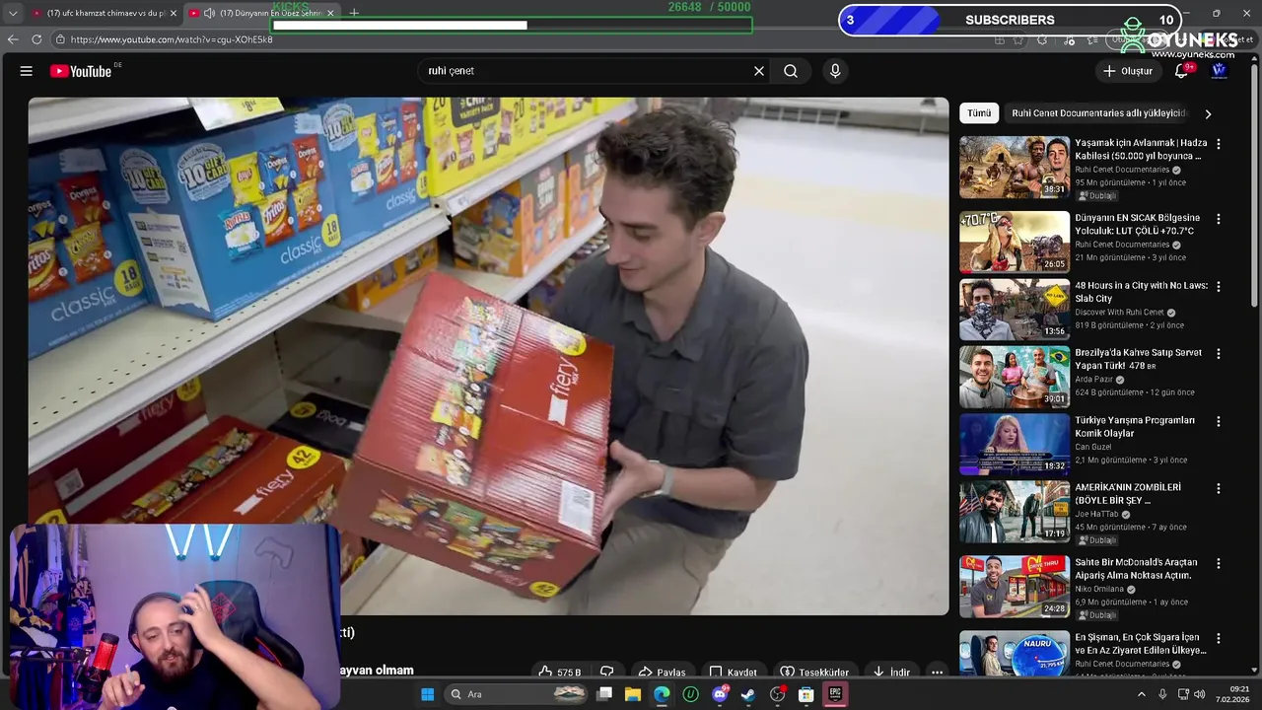Open options for Türkiye Yarışma Programları video

(x=1219, y=421)
